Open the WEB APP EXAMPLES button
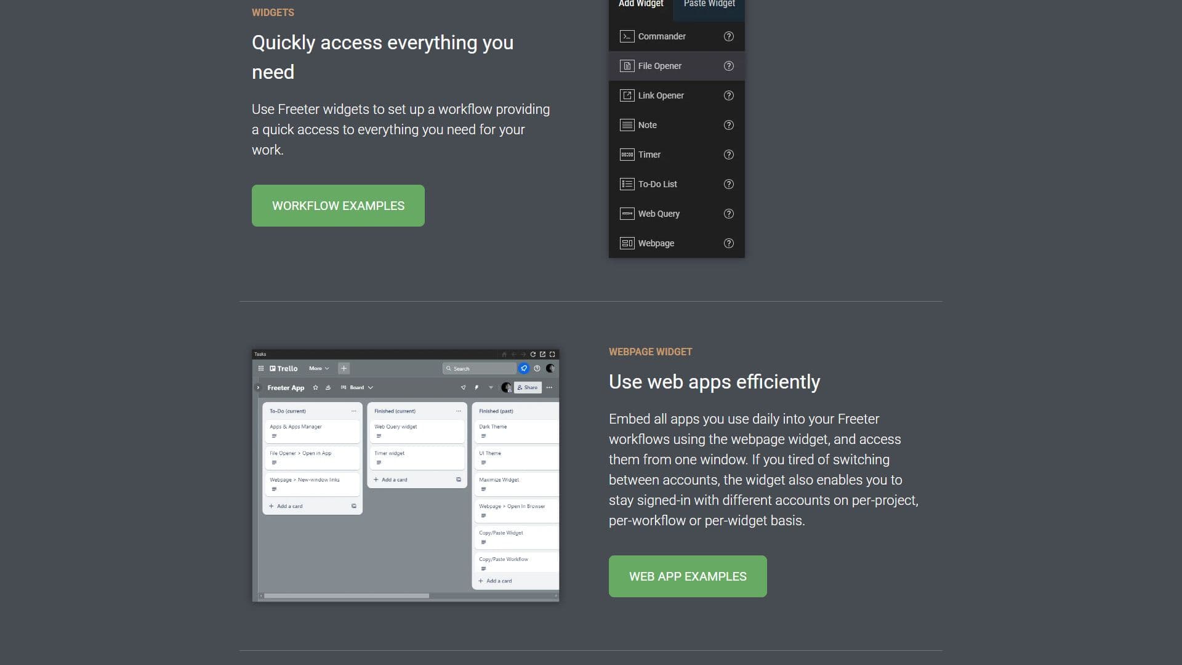The image size is (1182, 665). (x=688, y=576)
